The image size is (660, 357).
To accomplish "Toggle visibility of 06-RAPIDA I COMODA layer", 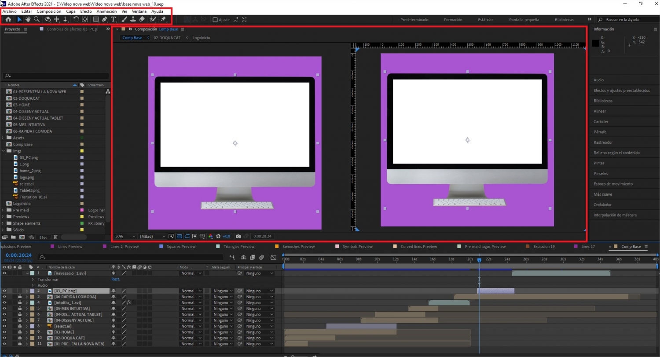I will click(4, 297).
